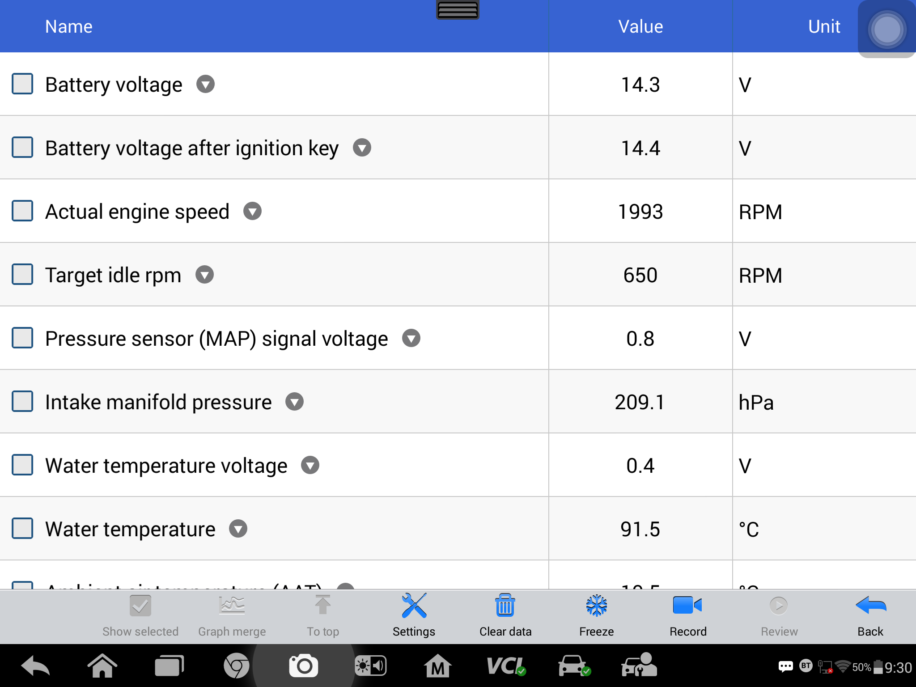This screenshot has height=687, width=916.
Task: Tap the floating circle assist button
Action: coord(887,30)
